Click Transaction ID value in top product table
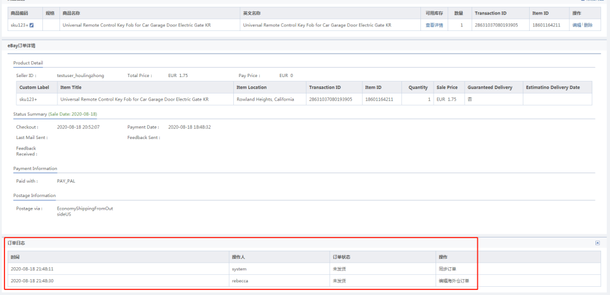The width and height of the screenshot is (610, 295). click(x=496, y=25)
